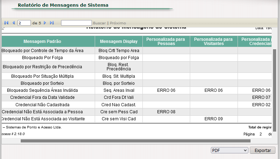The height and width of the screenshot is (159, 280).
Task: Click the Bloqueado Por Folga row
Action: tap(136, 58)
